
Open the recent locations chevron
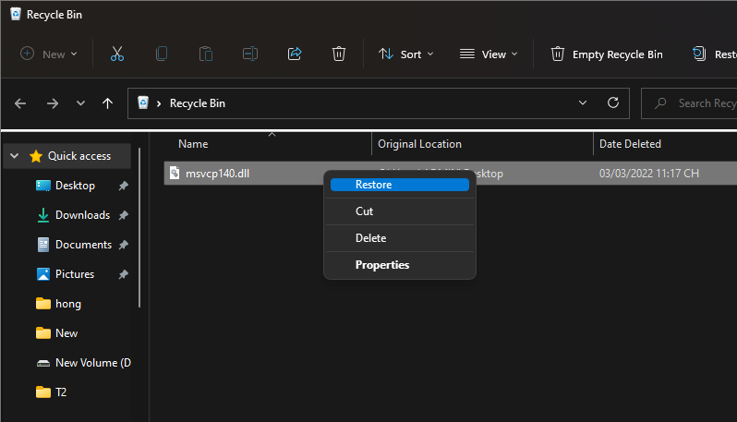click(x=80, y=102)
